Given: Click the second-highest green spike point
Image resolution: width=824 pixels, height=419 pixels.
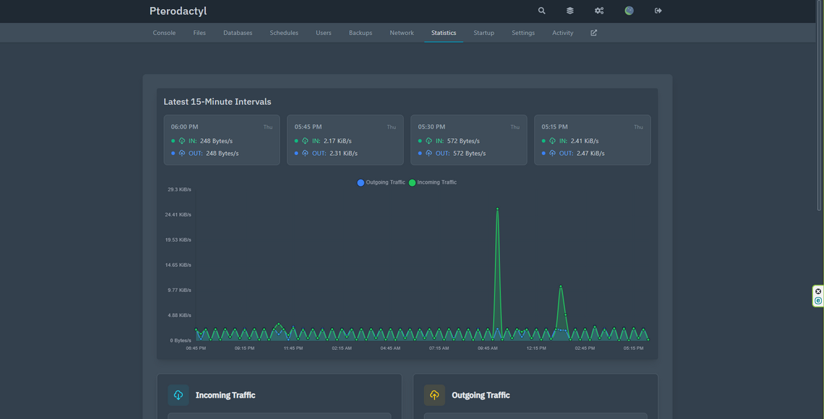Looking at the screenshot, I should click(561, 286).
